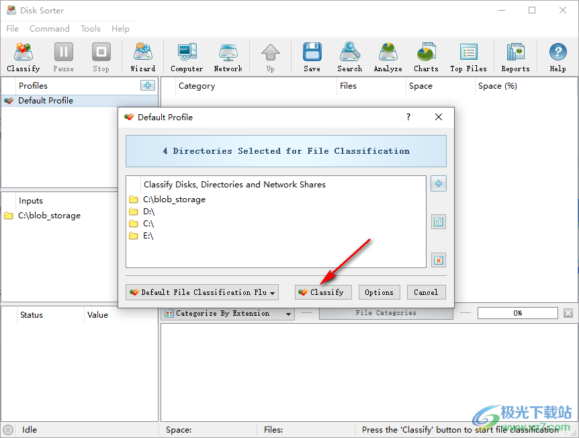Screen dimensions: 579x438
Task: Add a new profile with plus icon
Action: 148,85
